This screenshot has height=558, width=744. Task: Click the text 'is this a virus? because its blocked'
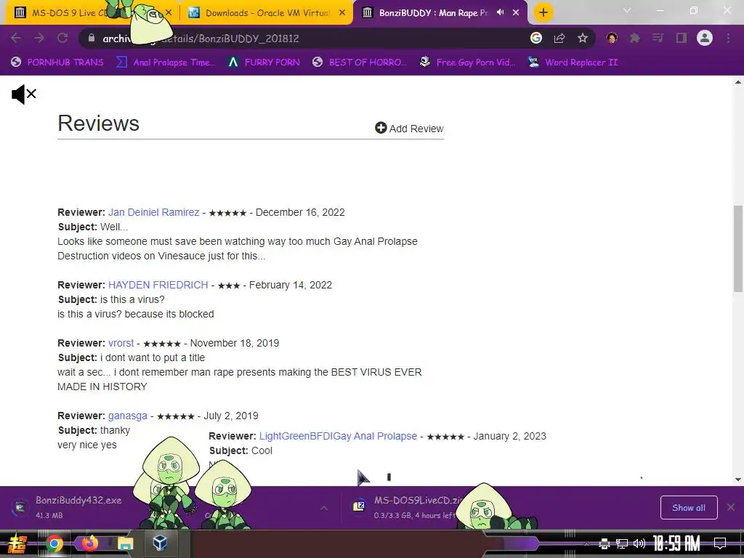tap(136, 314)
